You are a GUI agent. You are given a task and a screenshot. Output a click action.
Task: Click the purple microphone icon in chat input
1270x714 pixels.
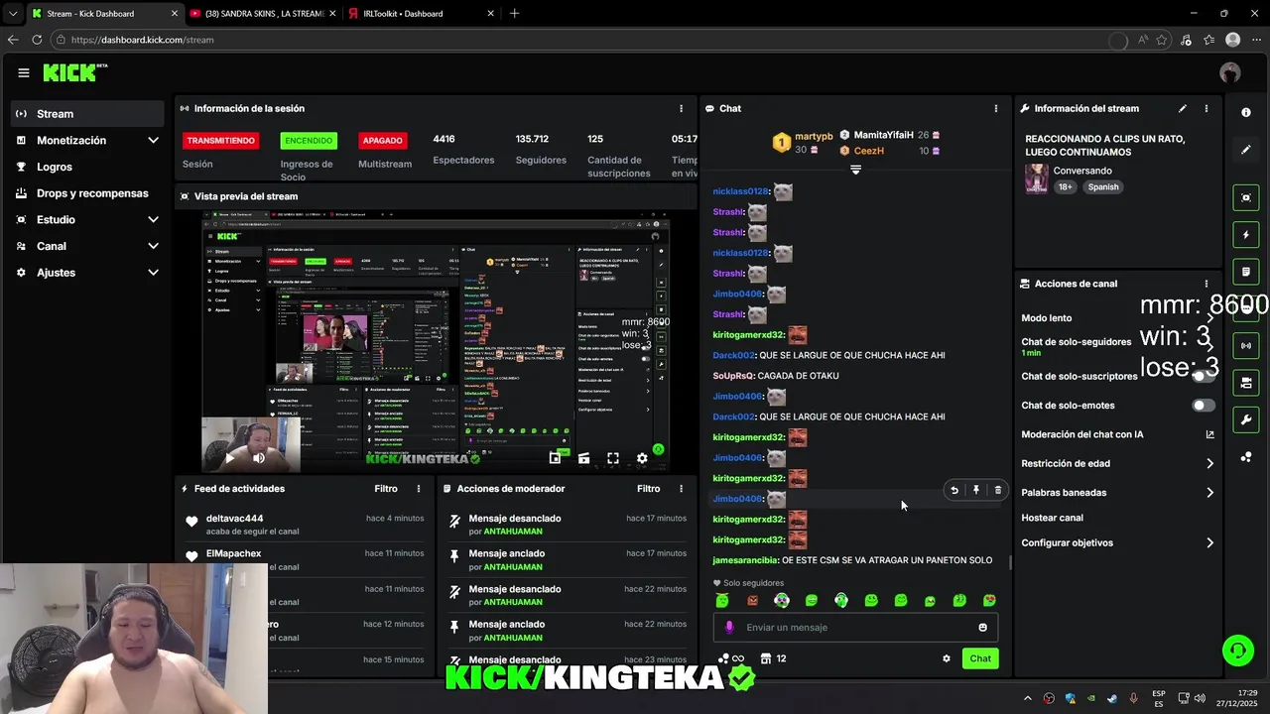[x=729, y=627]
